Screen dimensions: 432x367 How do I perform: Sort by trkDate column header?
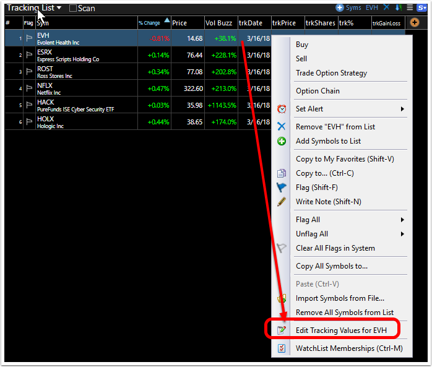254,23
